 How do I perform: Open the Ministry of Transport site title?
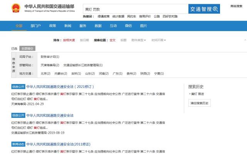point(49,8)
